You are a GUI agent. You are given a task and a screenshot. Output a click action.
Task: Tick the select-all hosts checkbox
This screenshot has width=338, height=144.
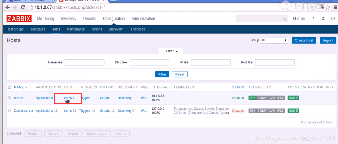click(10, 87)
